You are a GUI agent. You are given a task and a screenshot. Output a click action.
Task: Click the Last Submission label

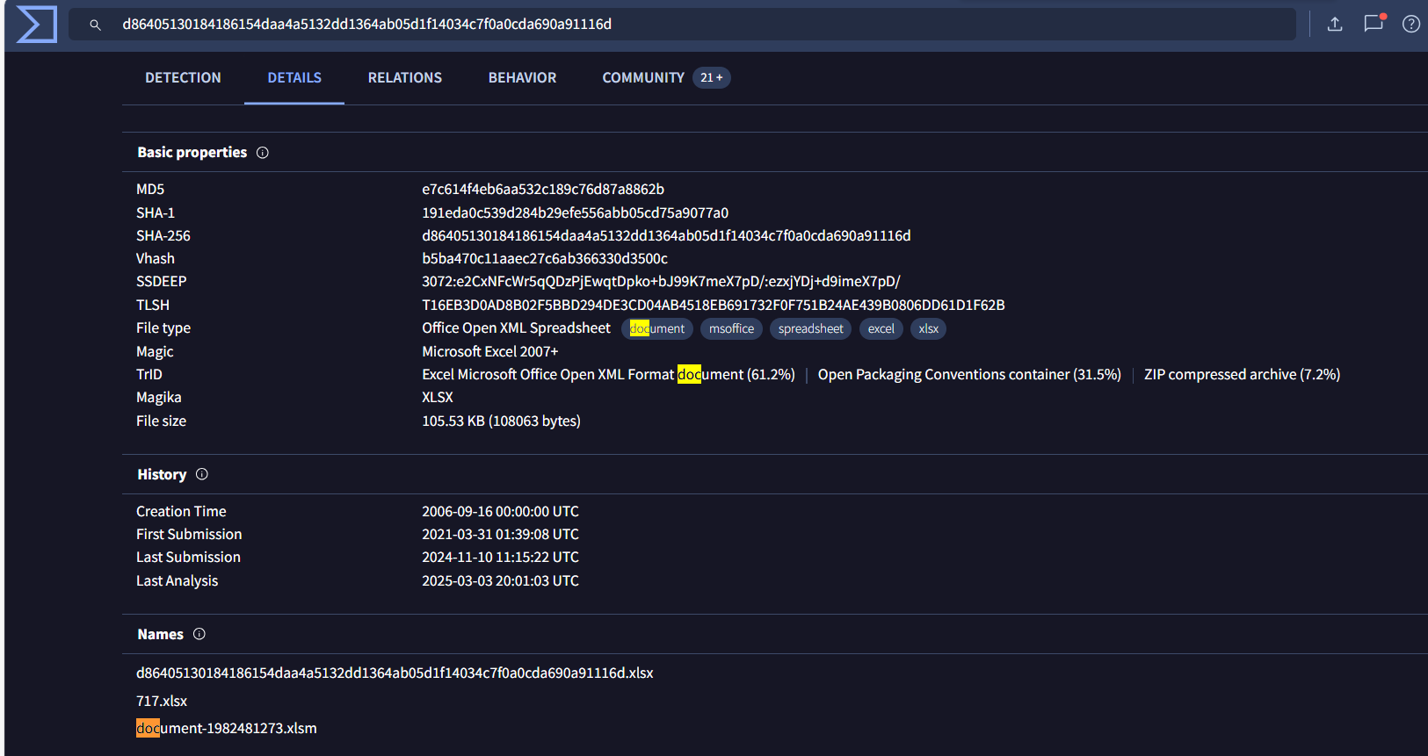tap(188, 557)
